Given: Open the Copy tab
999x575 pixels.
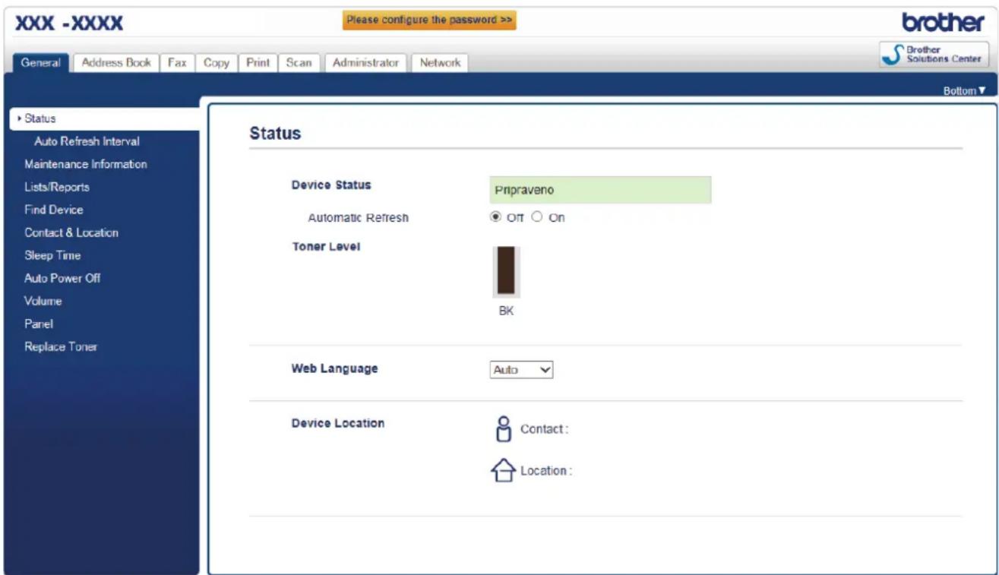Looking at the screenshot, I should (217, 63).
